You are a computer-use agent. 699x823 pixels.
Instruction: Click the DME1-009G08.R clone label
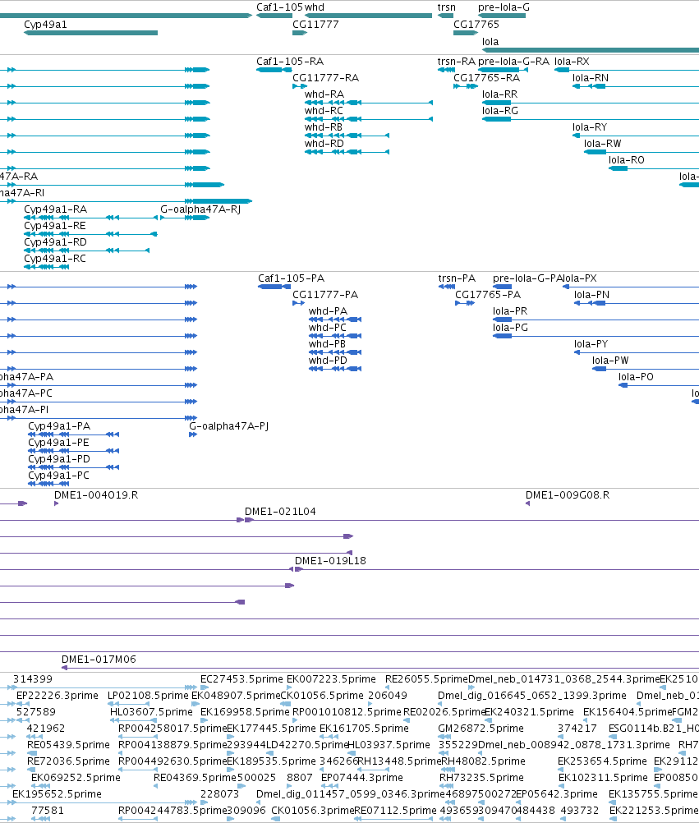[x=568, y=495]
